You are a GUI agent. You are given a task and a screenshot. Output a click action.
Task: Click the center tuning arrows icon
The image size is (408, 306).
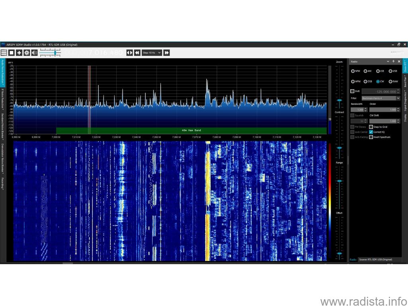129,53
